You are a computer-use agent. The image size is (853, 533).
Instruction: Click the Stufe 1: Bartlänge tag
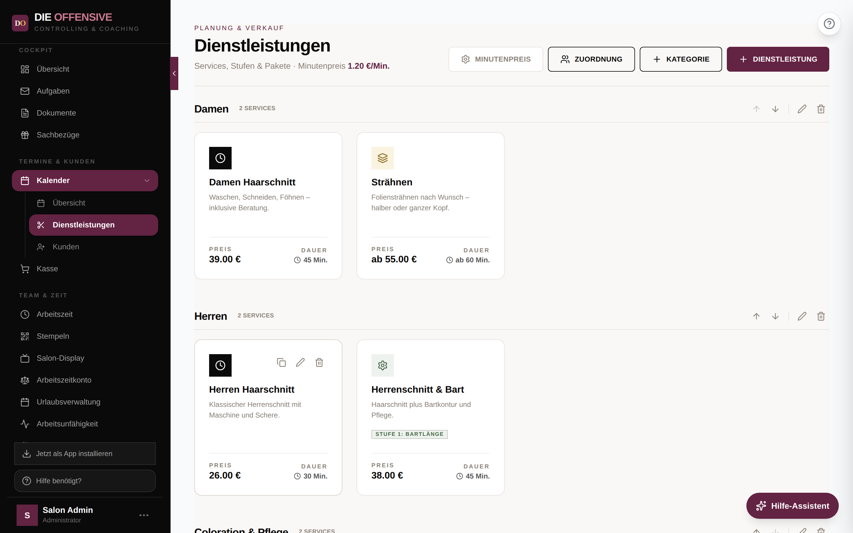click(409, 434)
